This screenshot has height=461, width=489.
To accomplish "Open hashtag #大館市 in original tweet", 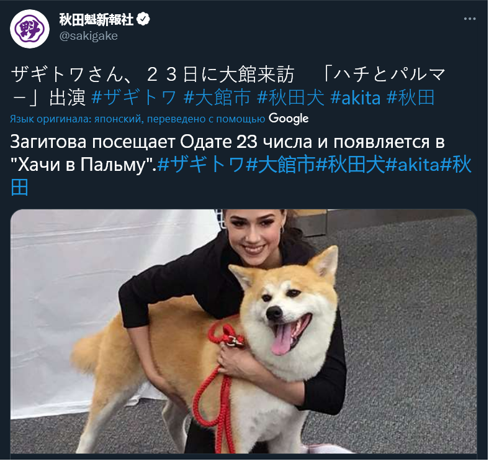I will coord(217,97).
